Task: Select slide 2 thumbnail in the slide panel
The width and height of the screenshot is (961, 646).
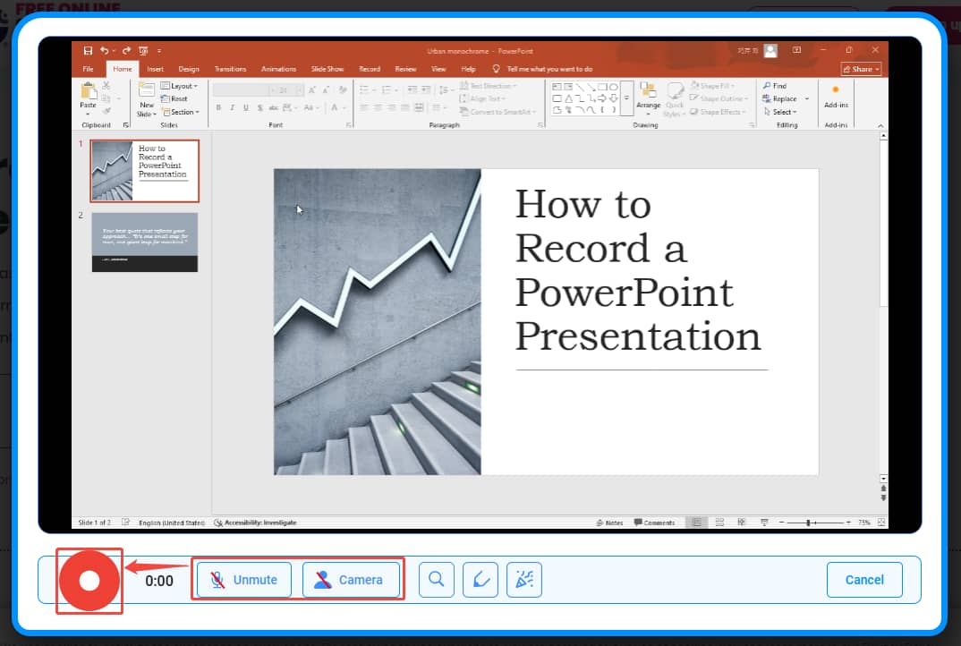Action: point(144,242)
